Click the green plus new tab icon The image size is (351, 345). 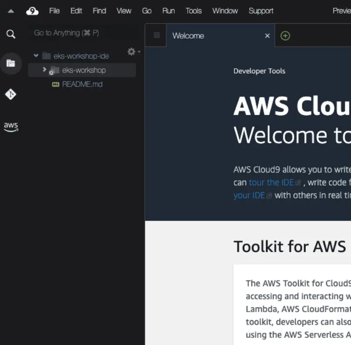tap(285, 36)
